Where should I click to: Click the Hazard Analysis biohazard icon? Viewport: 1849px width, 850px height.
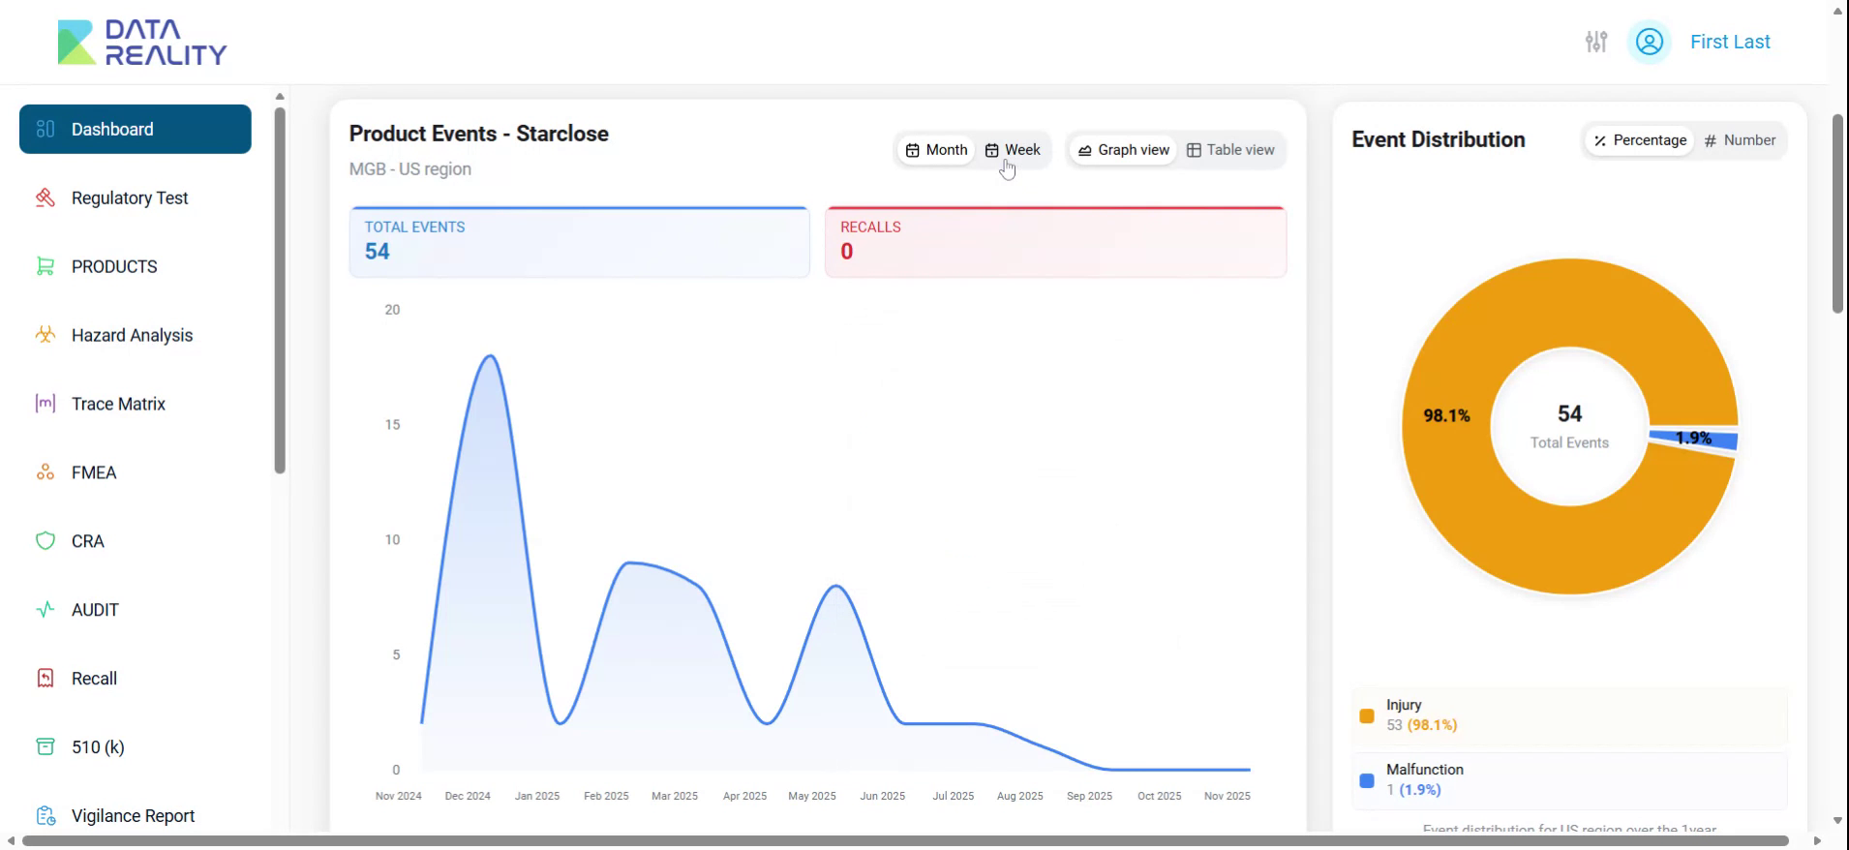[x=45, y=335]
